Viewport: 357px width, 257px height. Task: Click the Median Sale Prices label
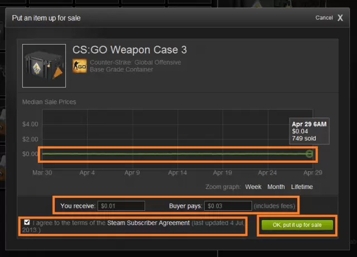(x=49, y=102)
